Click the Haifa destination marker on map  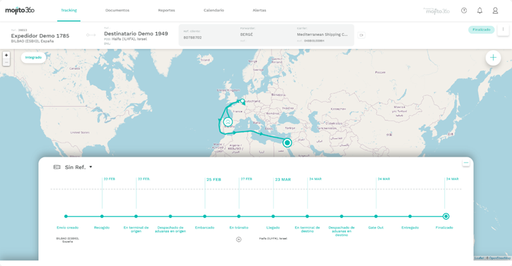pos(288,143)
